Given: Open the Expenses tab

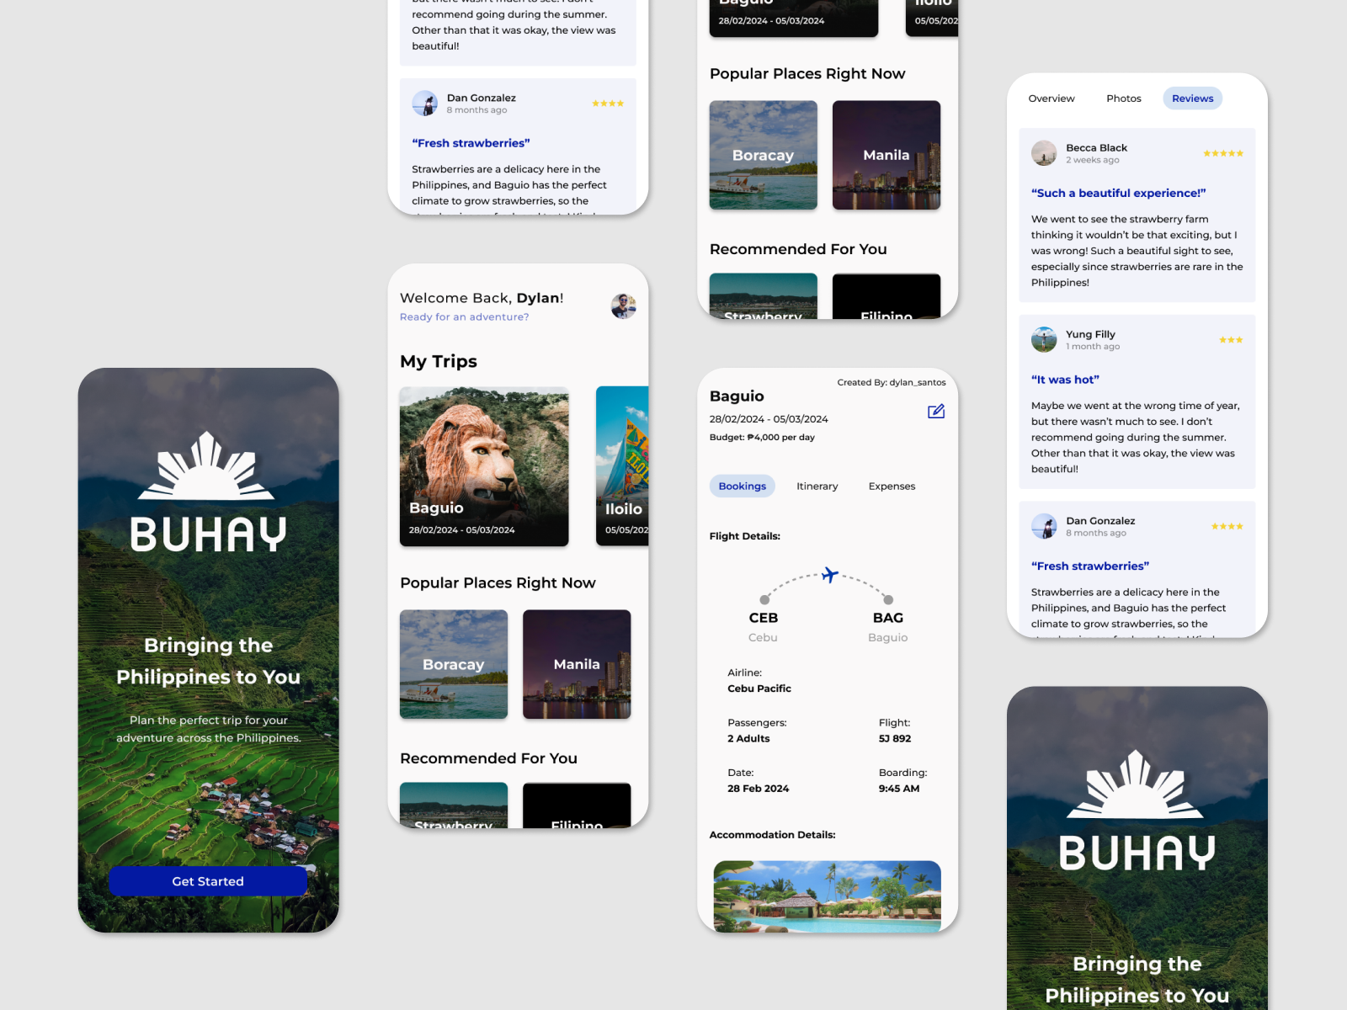Looking at the screenshot, I should (892, 486).
